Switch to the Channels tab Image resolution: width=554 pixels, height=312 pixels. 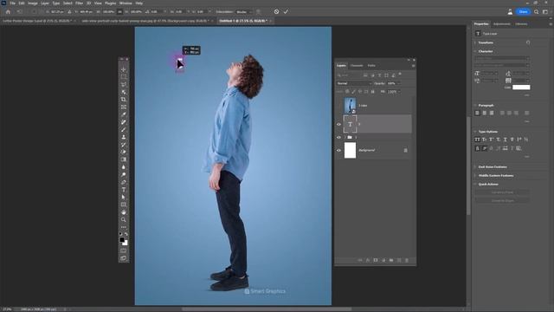[x=357, y=66]
